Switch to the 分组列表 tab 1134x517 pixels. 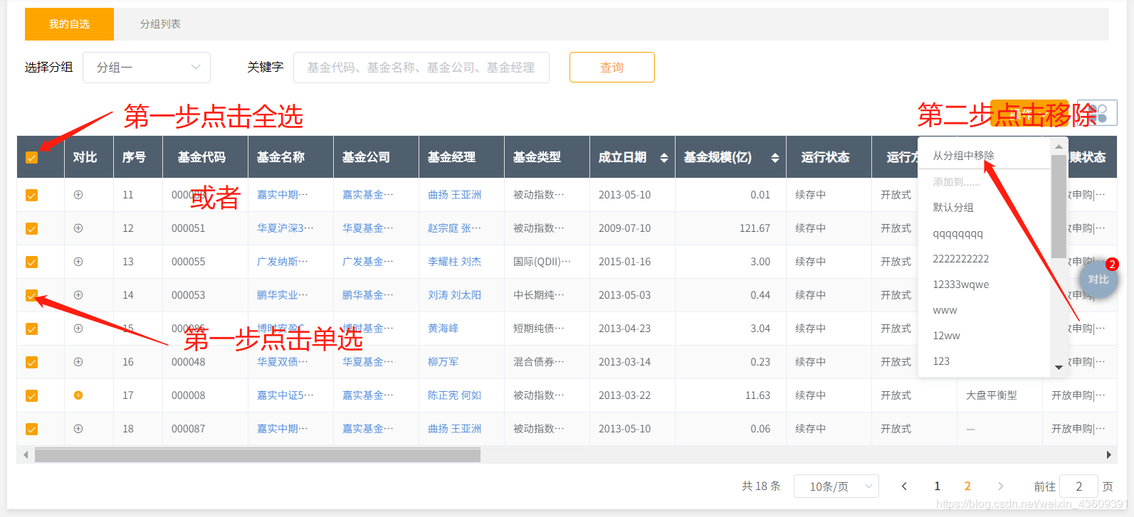pyautogui.click(x=160, y=24)
